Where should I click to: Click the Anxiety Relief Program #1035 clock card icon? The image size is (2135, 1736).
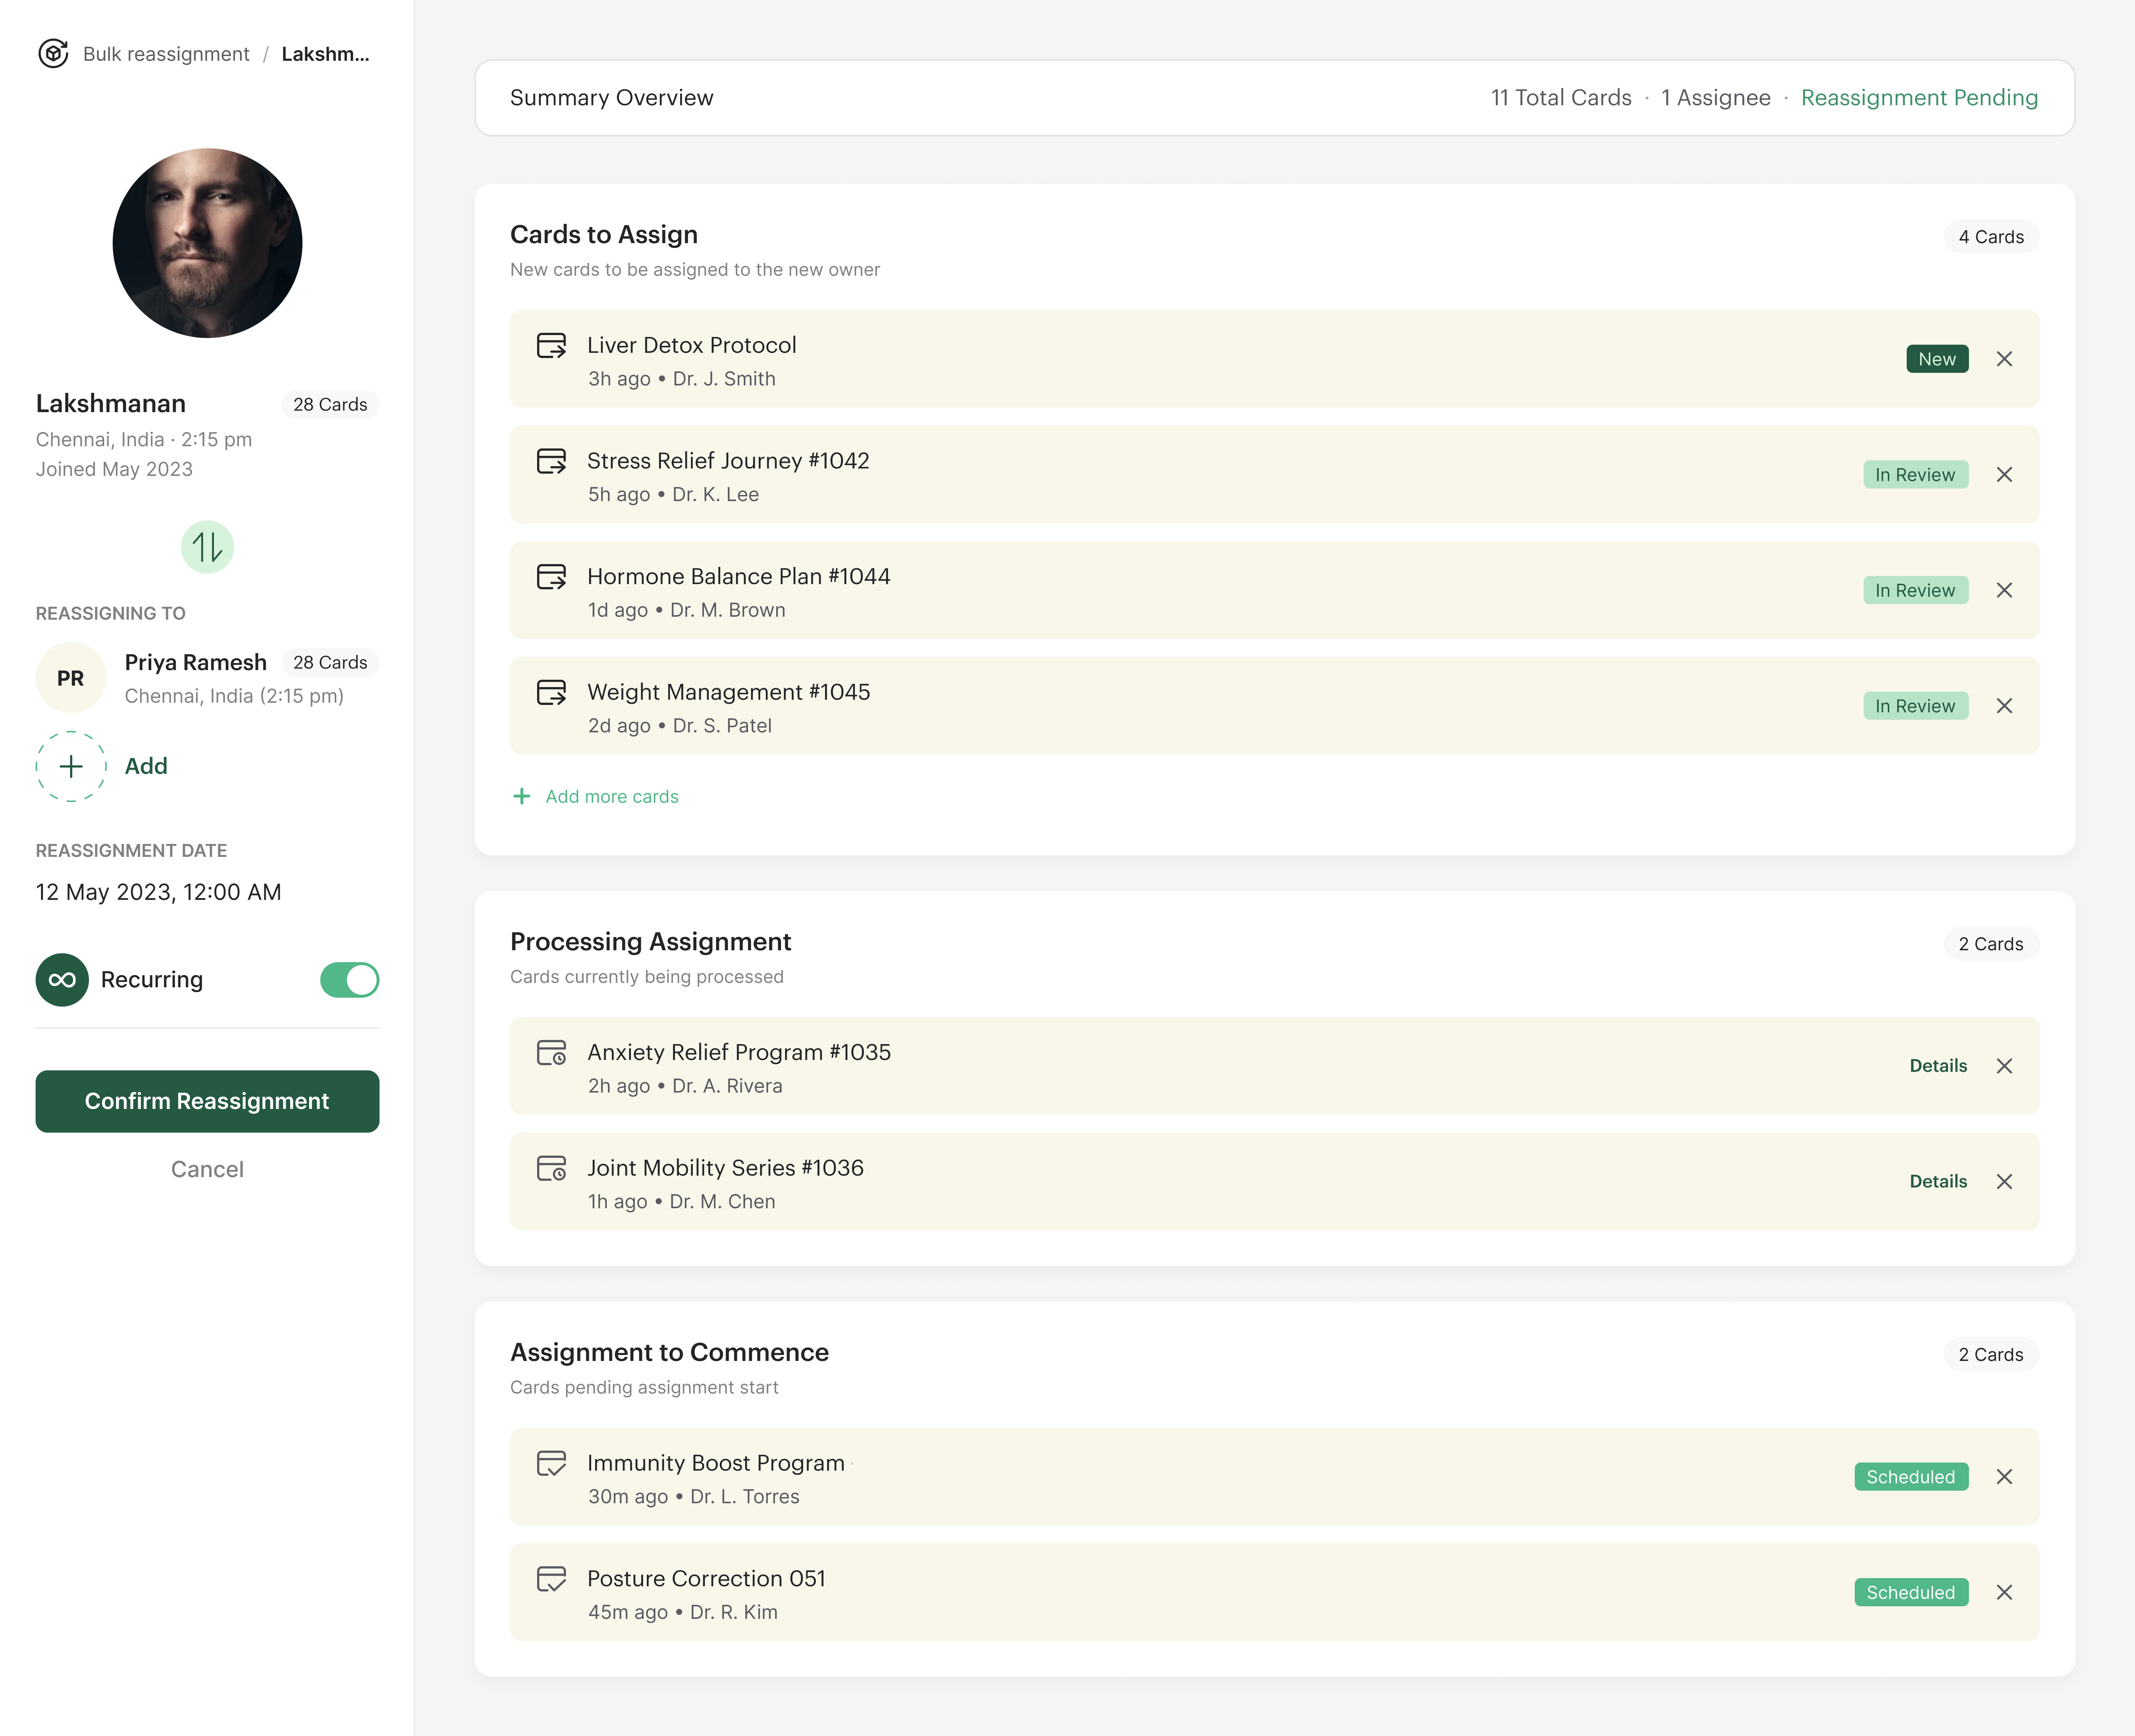552,1053
